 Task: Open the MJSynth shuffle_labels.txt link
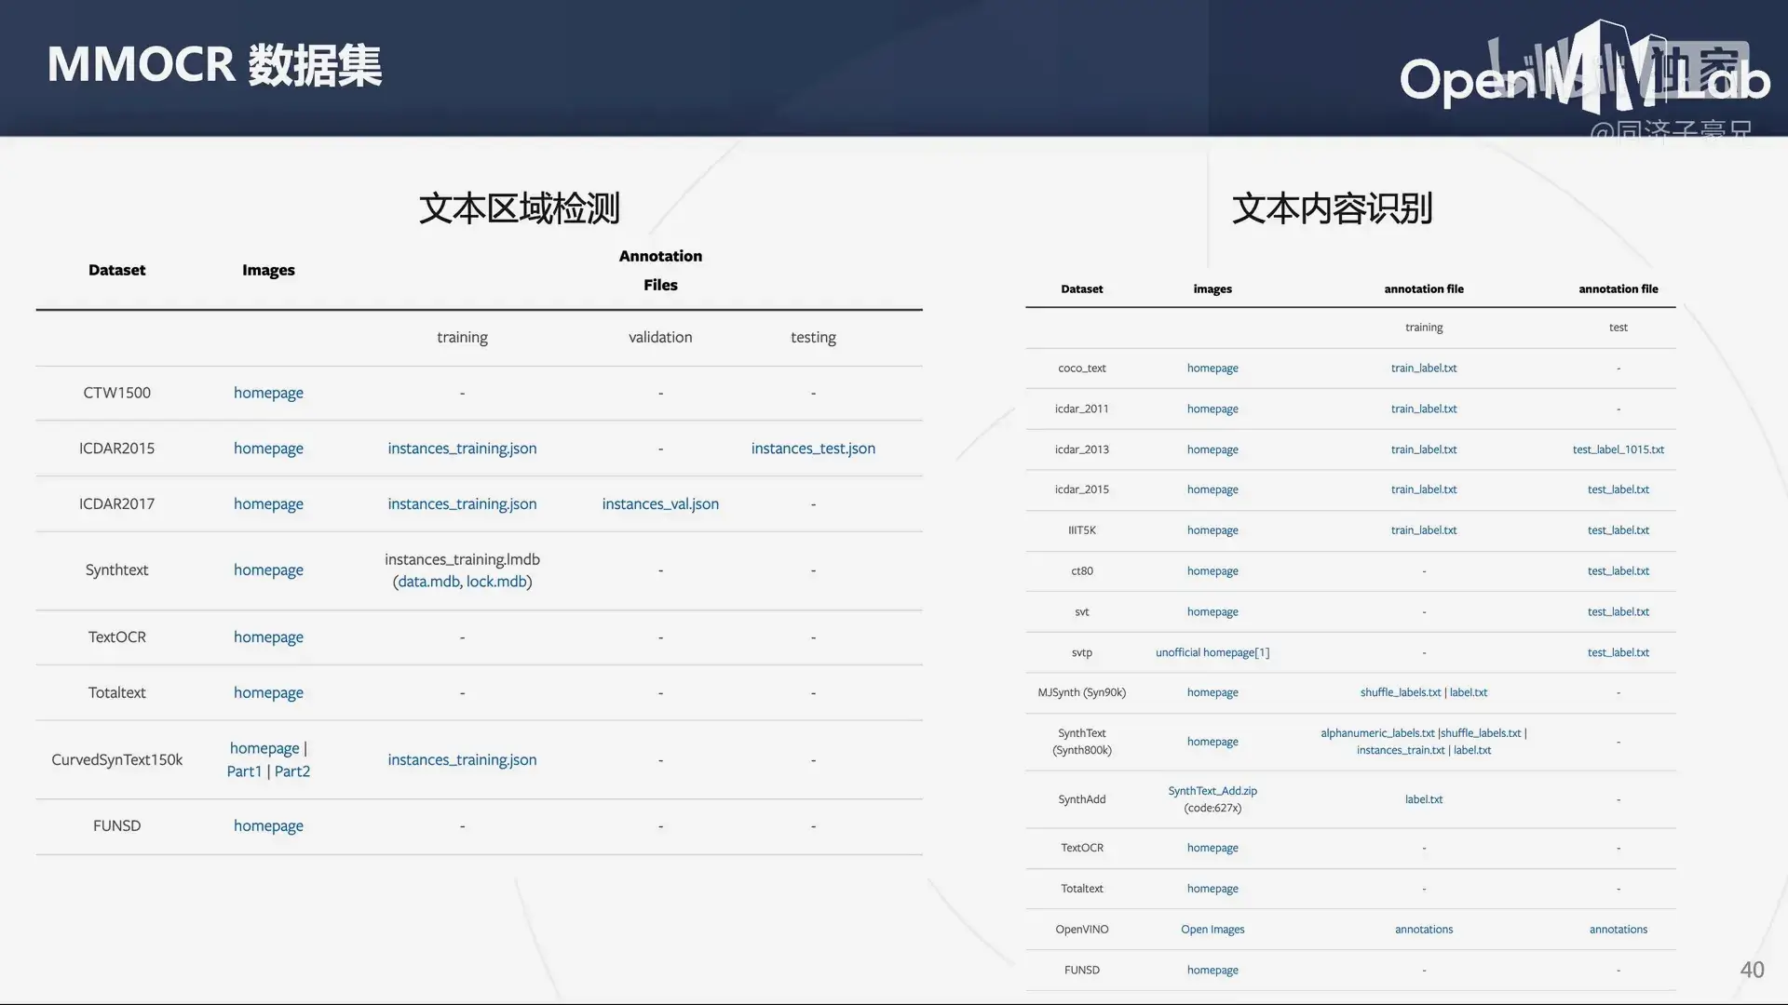(1401, 693)
